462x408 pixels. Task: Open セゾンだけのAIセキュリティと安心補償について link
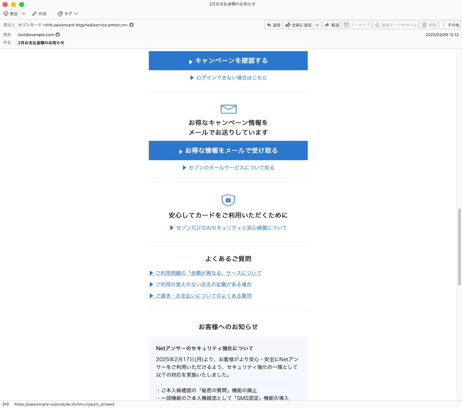(228, 228)
